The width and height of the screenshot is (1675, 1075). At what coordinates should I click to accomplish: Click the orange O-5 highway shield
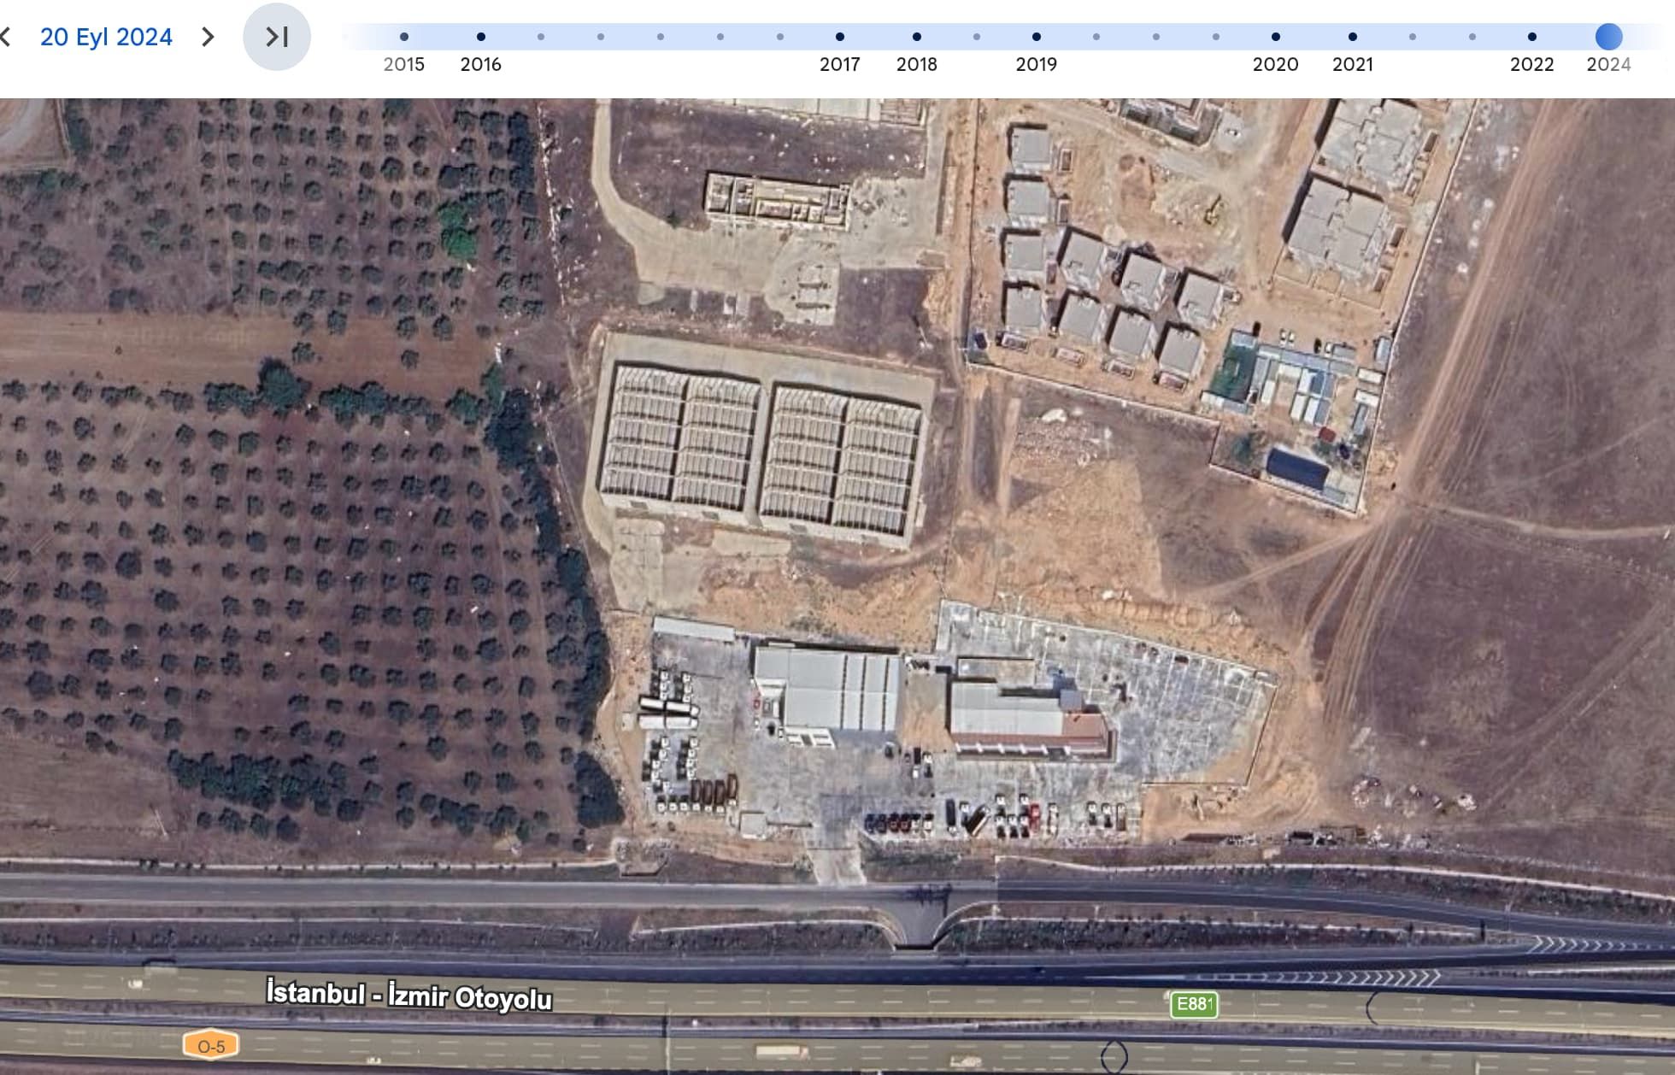click(x=211, y=1046)
